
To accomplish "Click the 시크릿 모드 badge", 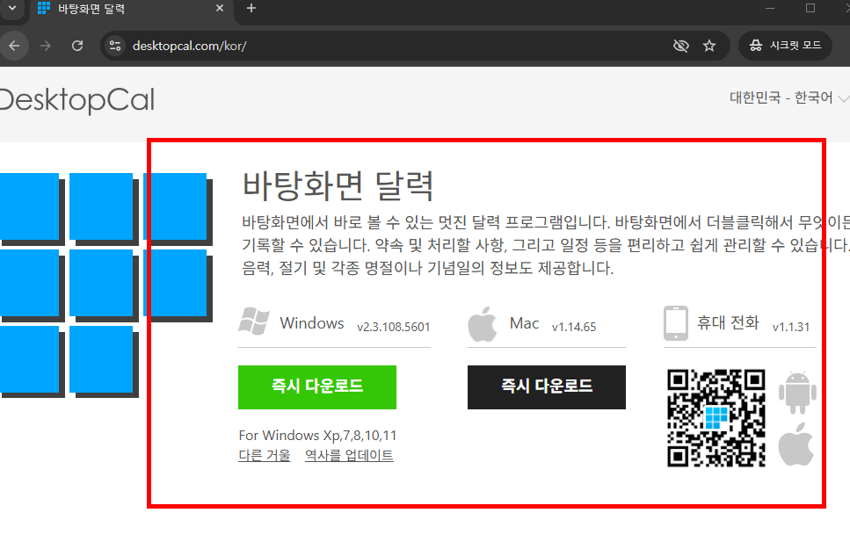I will click(x=785, y=45).
